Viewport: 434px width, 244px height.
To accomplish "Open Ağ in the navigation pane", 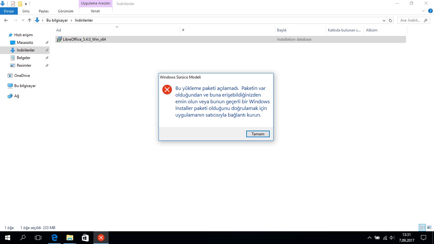I will (17, 96).
